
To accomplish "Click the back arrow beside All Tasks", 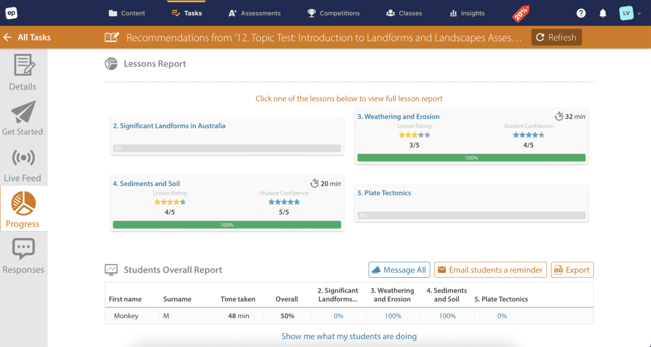I will tap(8, 37).
